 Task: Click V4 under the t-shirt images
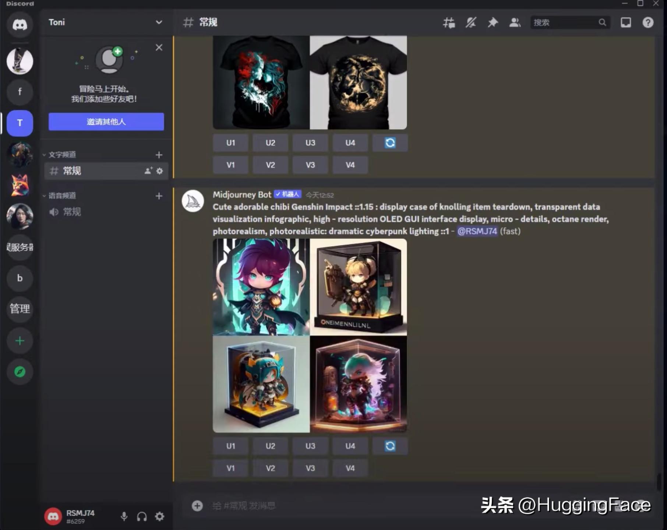(350, 165)
